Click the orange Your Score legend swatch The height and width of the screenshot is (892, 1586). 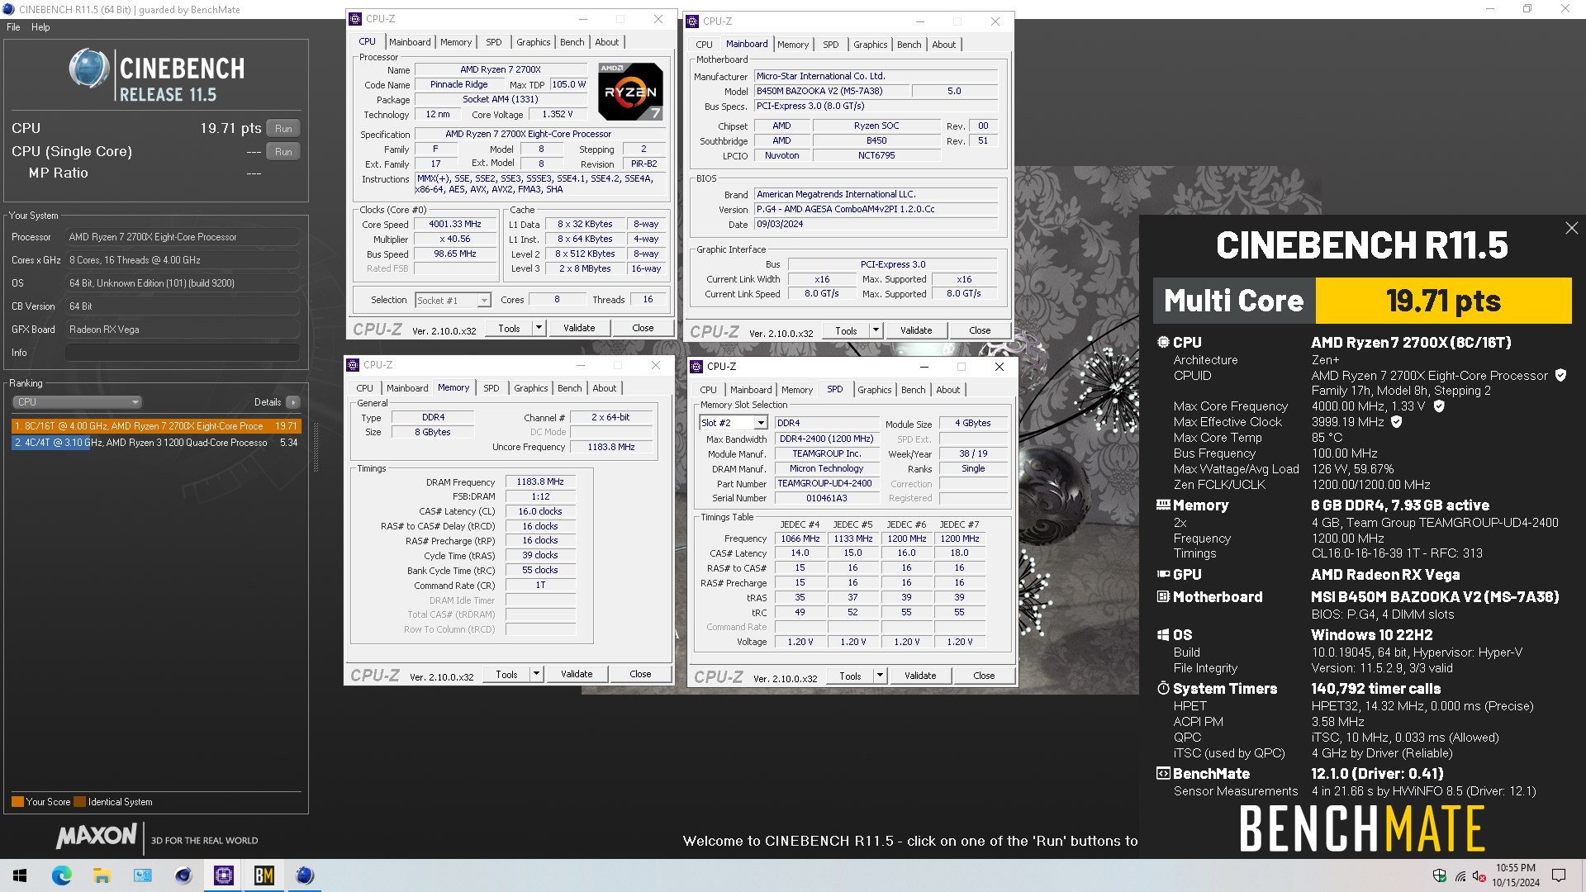coord(17,801)
